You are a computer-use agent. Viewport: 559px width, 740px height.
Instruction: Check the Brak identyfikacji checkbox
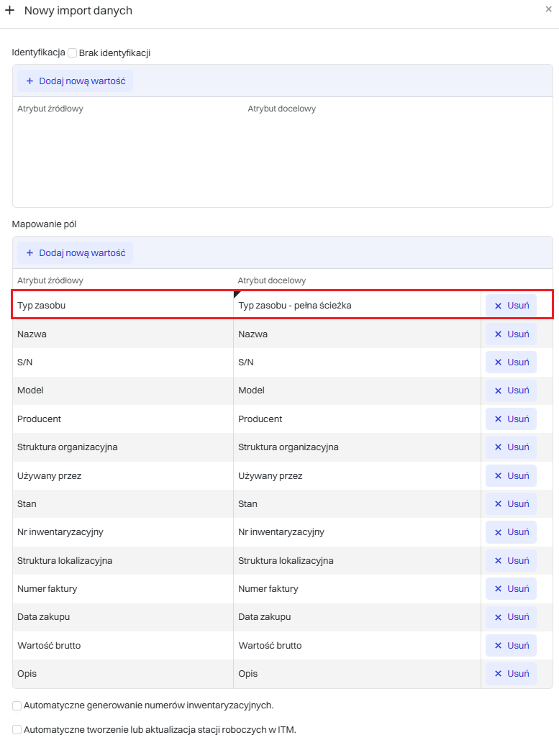click(x=72, y=52)
